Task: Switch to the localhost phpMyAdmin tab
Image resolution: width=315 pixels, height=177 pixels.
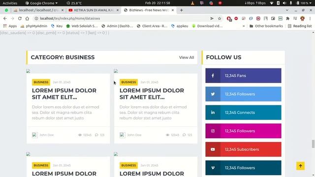Action: tap(38, 10)
